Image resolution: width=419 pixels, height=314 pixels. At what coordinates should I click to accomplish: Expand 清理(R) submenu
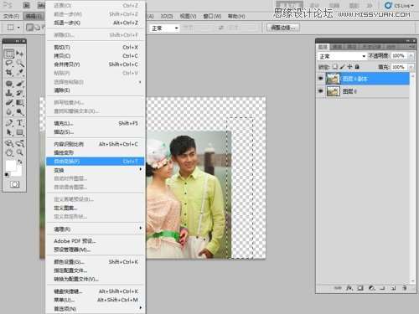pos(96,229)
